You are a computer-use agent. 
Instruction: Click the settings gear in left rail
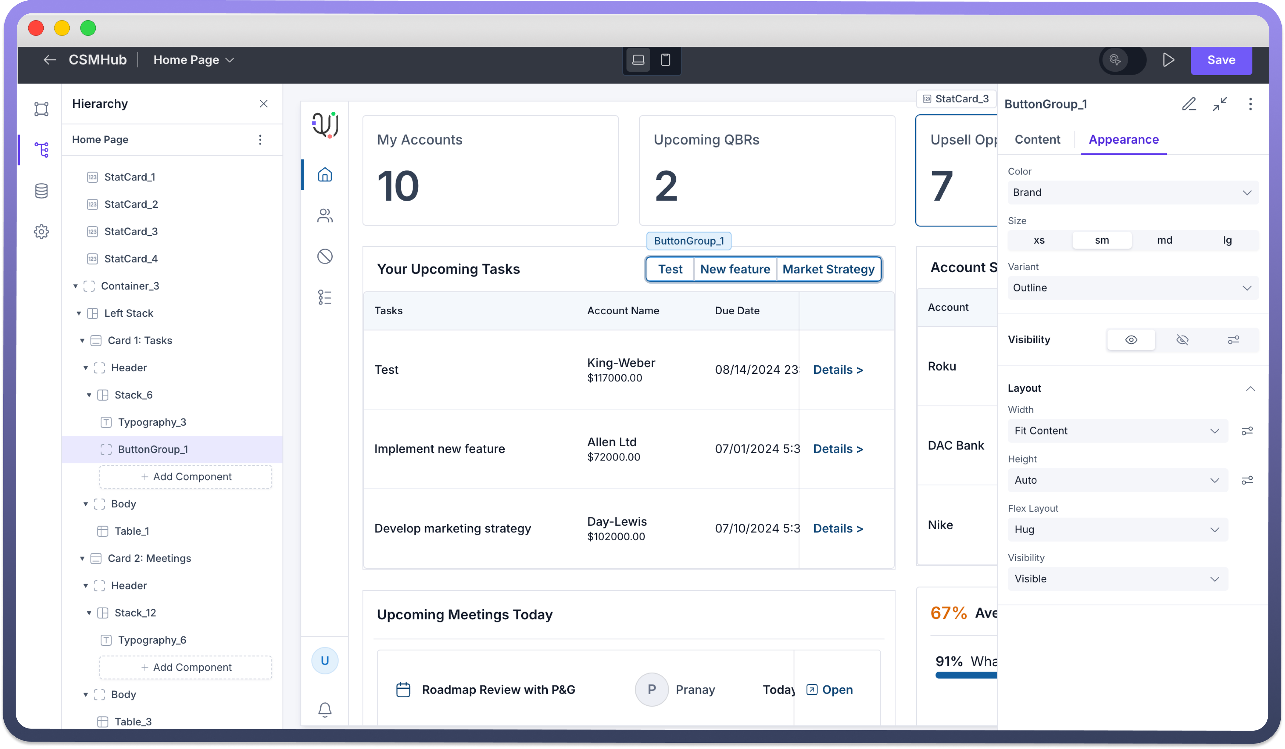[41, 232]
